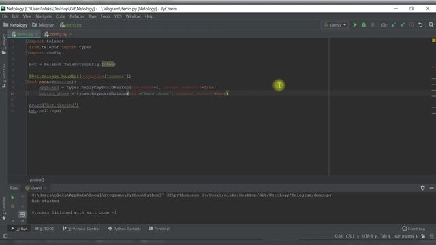Open Git: master branch selector
The image size is (436, 245).
406,236
